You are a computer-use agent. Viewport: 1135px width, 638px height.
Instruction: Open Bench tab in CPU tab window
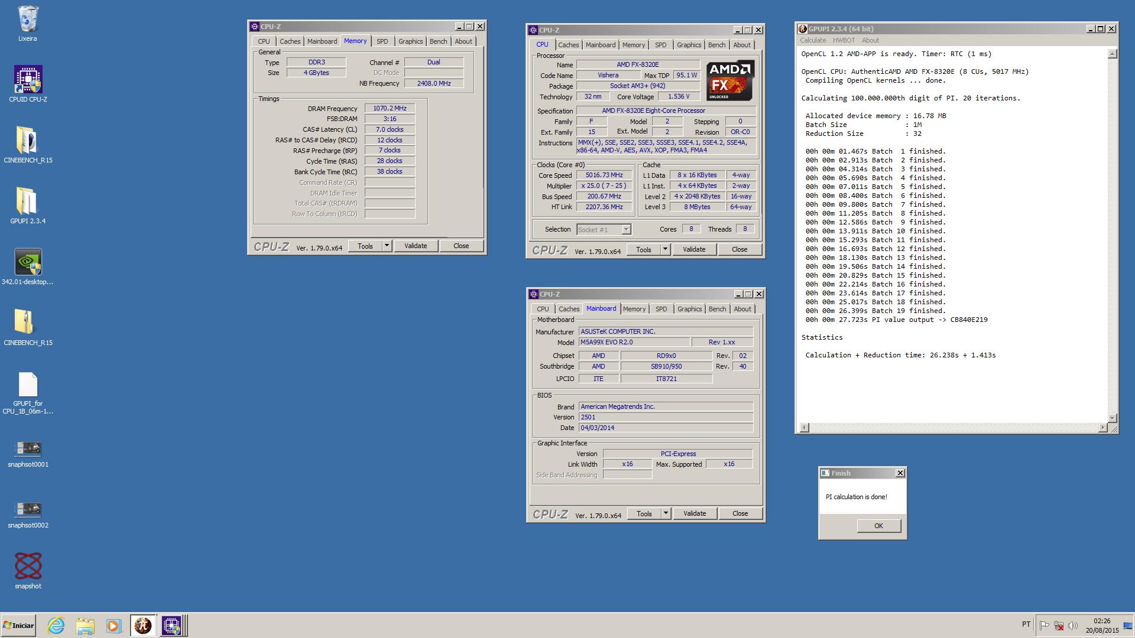[x=716, y=45]
